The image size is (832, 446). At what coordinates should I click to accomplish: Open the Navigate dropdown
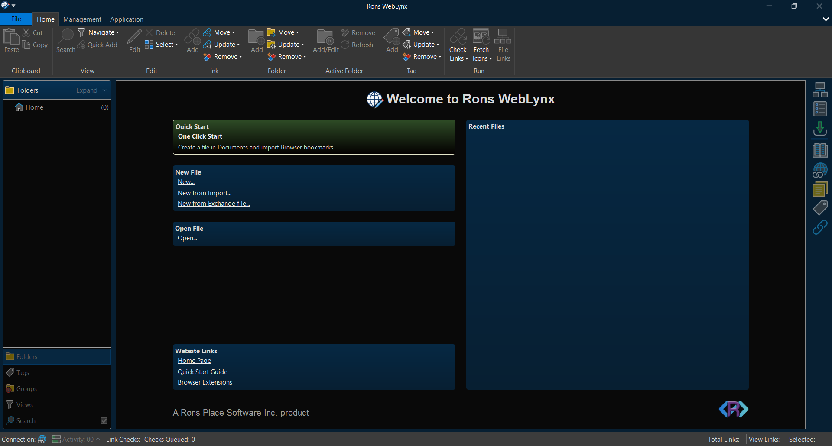coord(98,32)
